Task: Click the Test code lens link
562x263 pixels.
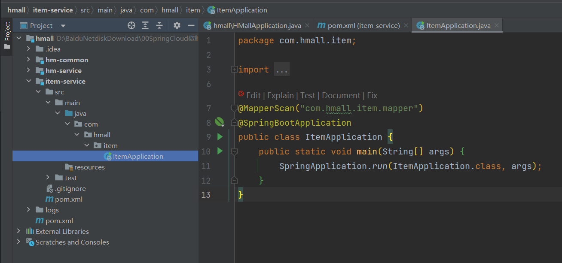Action: pyautogui.click(x=308, y=95)
